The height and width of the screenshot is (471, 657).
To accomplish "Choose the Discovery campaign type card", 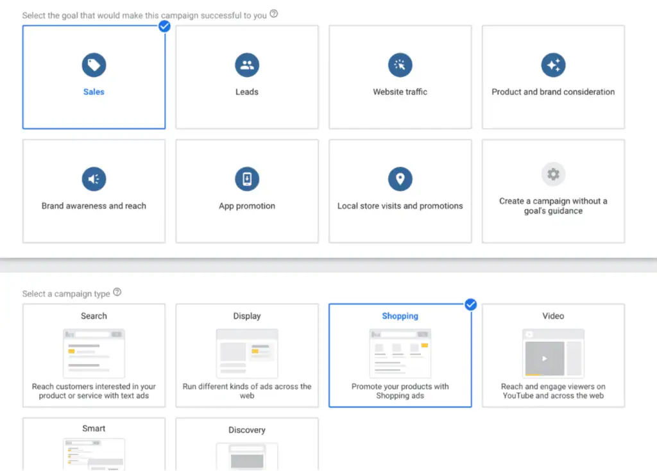I will 247,445.
